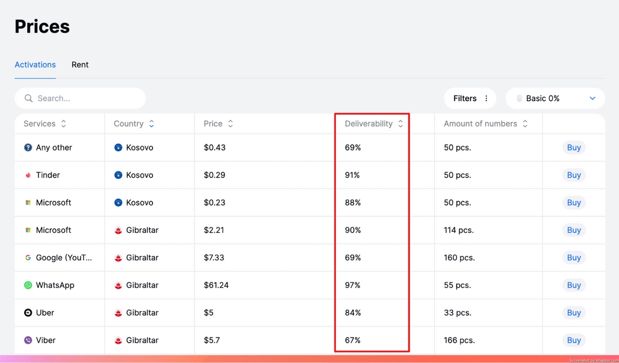Expand the Basic 0% dropdown
This screenshot has height=363, width=619.
(x=592, y=98)
